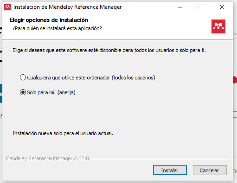Click the 'Instalación nueva solo para el usuario actual' message
The width and height of the screenshot is (237, 183).
pos(63,133)
